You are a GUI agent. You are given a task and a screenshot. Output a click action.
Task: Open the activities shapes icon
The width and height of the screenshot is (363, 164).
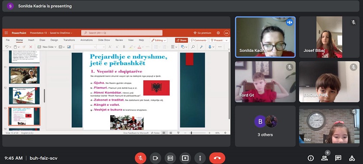[352, 158]
